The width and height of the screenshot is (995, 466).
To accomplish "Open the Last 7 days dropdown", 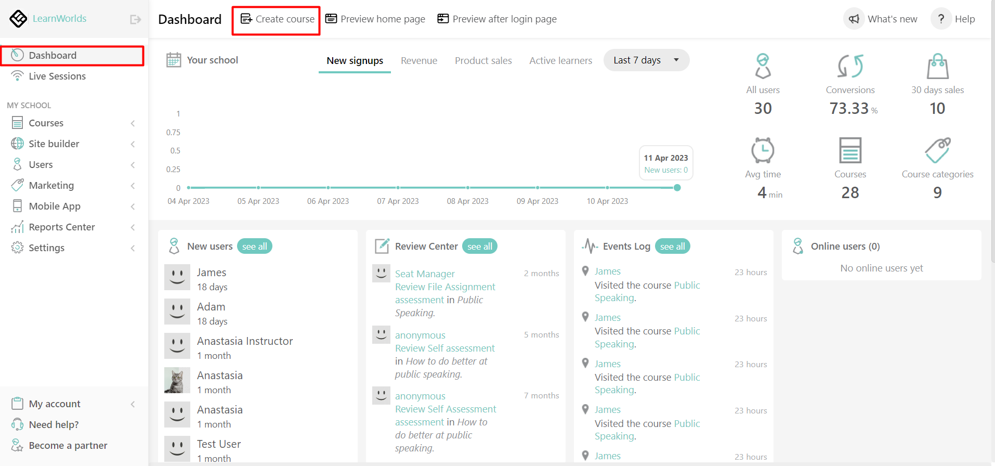I will 646,60.
